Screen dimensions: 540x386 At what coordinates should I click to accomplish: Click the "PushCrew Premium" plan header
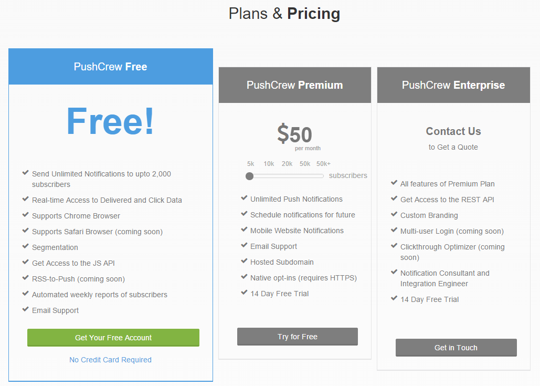294,85
